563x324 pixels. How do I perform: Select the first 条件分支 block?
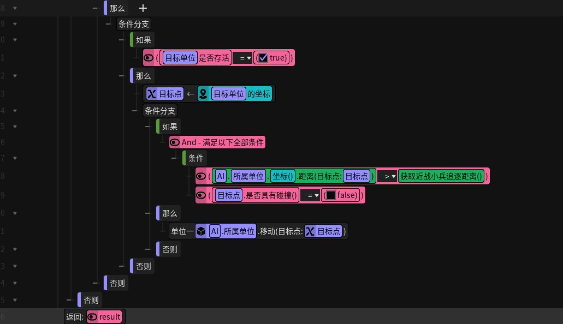coord(134,24)
